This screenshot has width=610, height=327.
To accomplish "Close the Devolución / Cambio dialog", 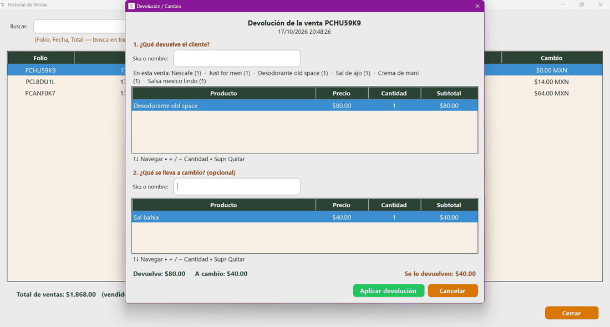I will [x=477, y=6].
